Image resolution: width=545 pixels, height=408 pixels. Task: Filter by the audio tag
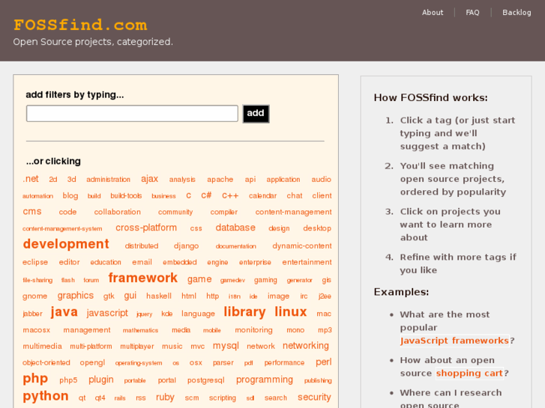click(x=321, y=180)
